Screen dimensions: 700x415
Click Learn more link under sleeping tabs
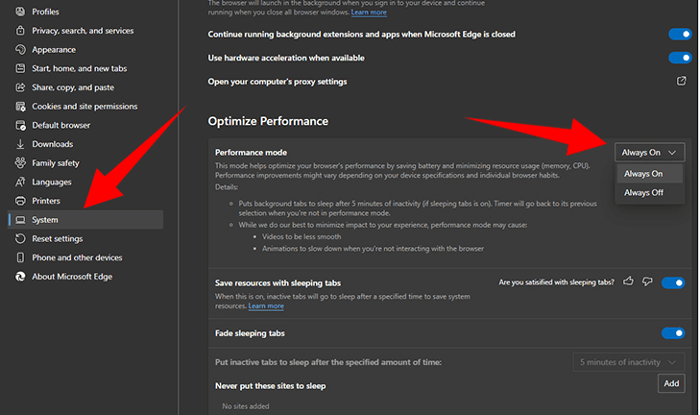(266, 306)
